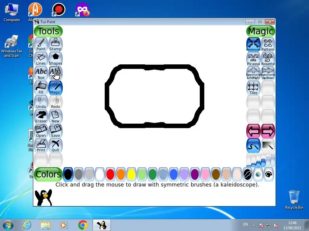Open Computer desktop icon

12,12
